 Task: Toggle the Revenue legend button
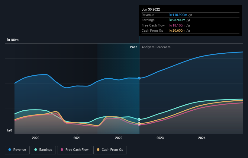(x=17, y=150)
